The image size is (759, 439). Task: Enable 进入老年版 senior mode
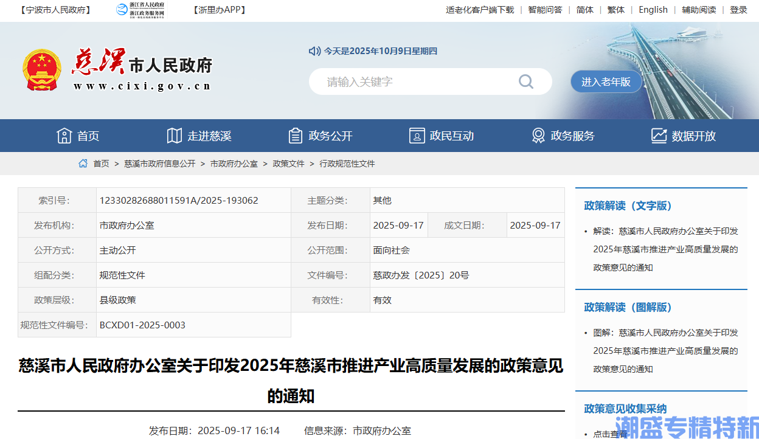(x=606, y=81)
